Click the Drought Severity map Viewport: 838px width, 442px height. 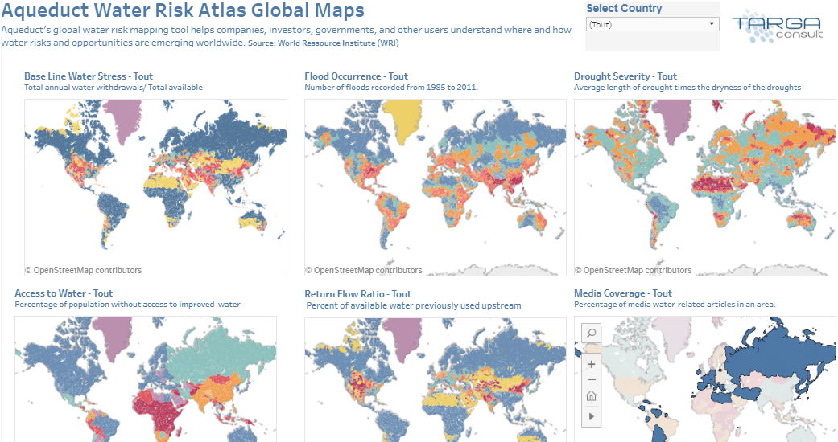click(x=705, y=187)
